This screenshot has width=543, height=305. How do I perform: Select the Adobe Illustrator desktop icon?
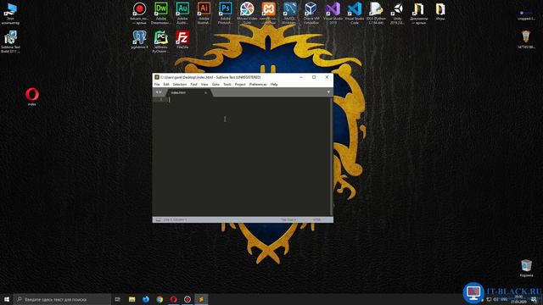[204, 14]
